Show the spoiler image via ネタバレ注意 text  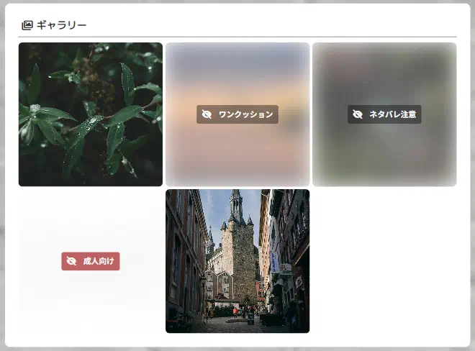pyautogui.click(x=392, y=114)
